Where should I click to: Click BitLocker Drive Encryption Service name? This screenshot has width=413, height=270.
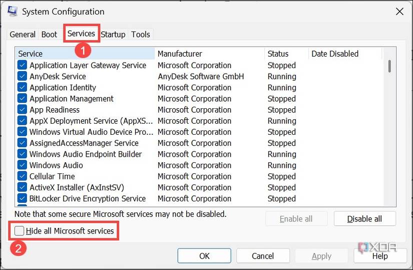[88, 198]
